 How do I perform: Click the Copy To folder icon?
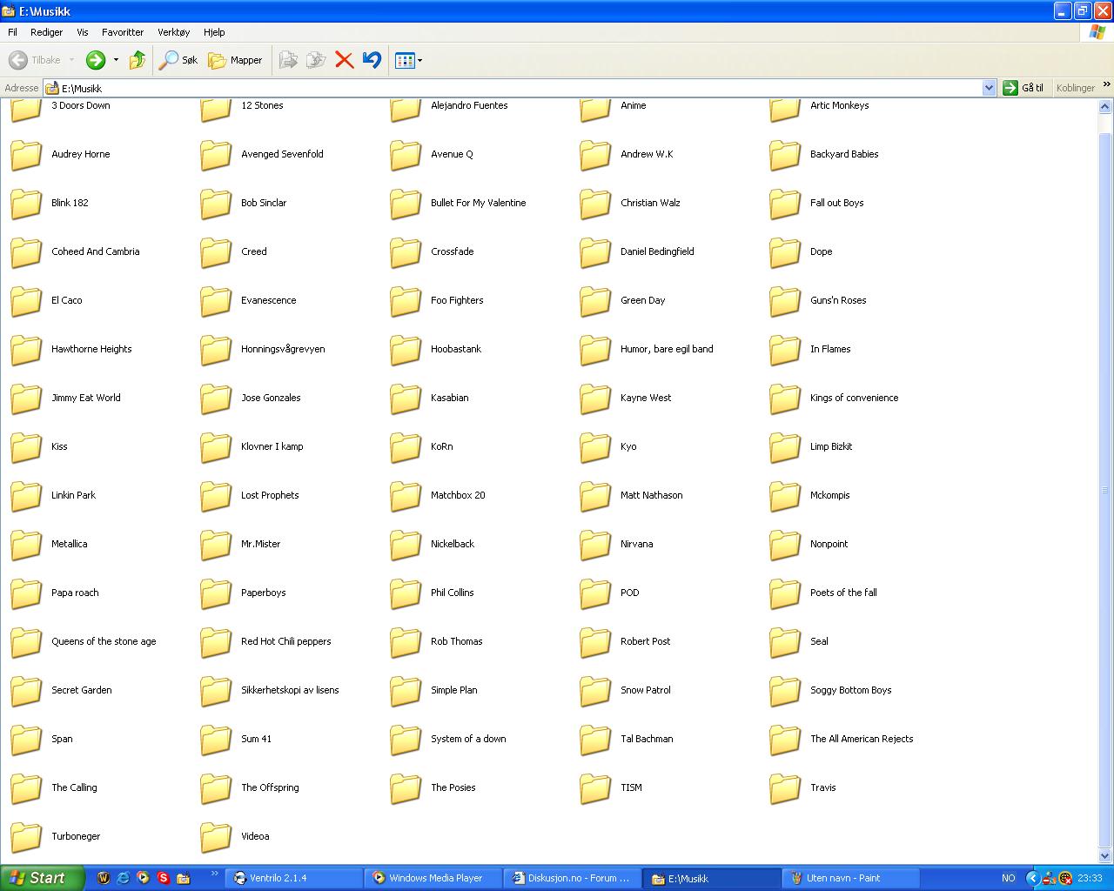coord(316,60)
